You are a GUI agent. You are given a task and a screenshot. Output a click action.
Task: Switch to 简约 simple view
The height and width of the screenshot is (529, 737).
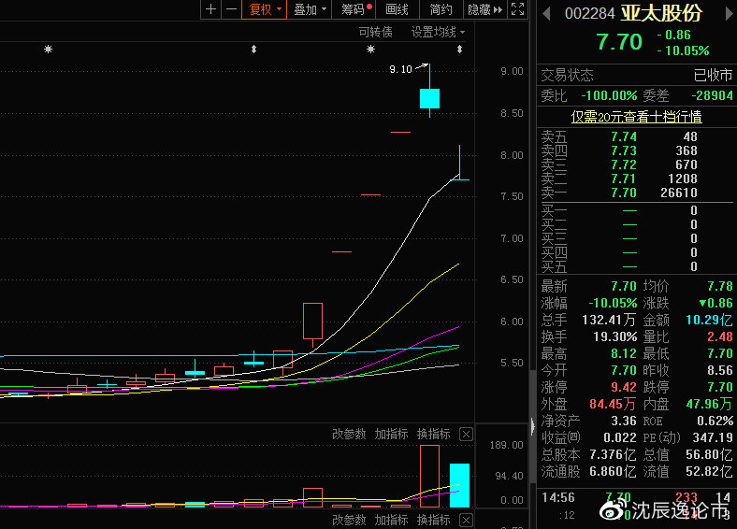441,9
